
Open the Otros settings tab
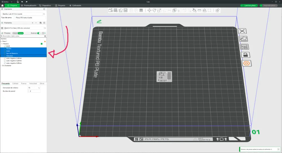(x=42, y=84)
